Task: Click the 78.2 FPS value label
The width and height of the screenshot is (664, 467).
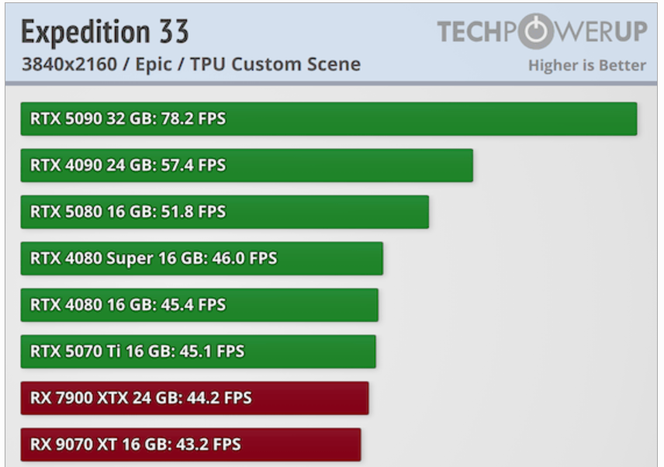Action: [193, 119]
